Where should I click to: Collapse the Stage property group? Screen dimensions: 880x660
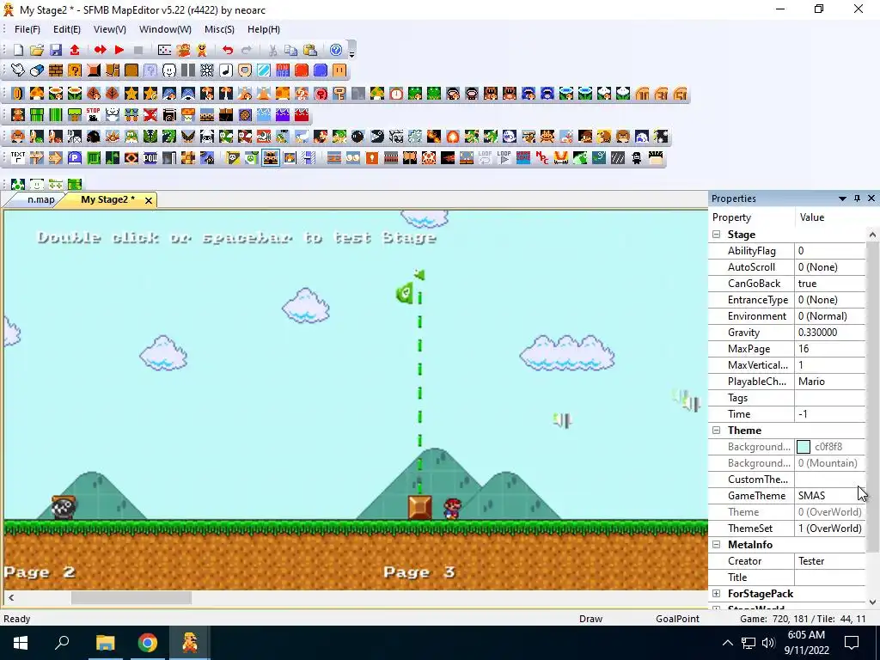tap(717, 235)
